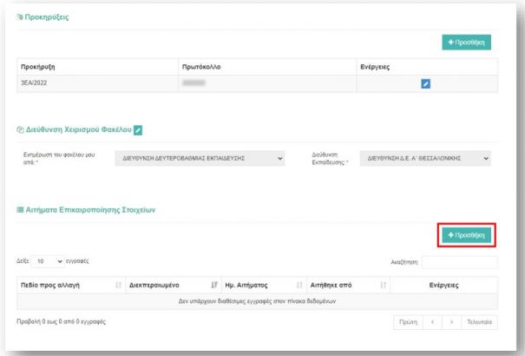The width and height of the screenshot is (525, 356).
Task: Click the previous page arrow
Action: point(438,322)
